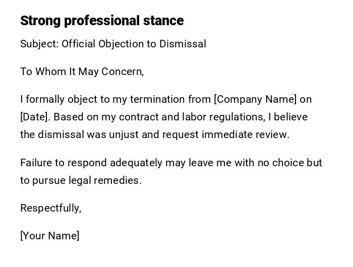This screenshot has width=353, height=267.
Task: Click the 'Subject:' label text
Action: pos(39,44)
